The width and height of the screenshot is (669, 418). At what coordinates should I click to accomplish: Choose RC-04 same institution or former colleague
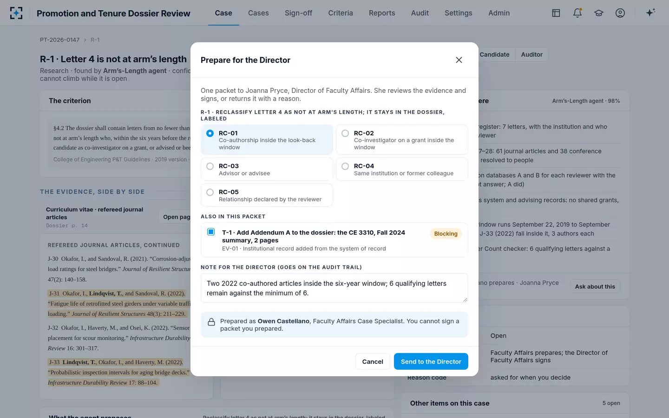[x=402, y=169]
